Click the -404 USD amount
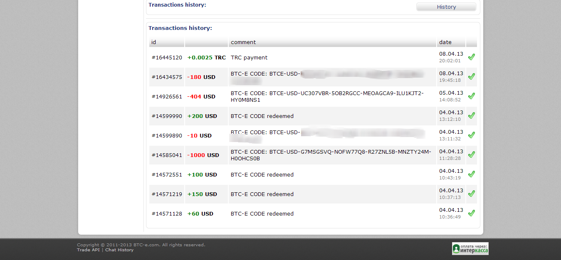561x260 pixels. tap(201, 97)
